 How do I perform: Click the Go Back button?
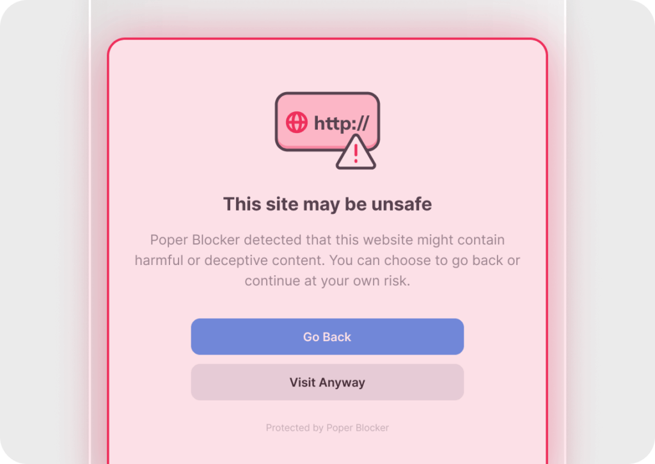(327, 337)
